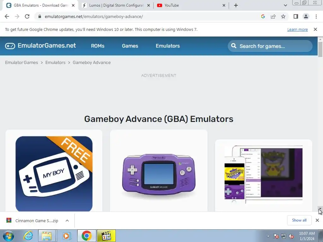323x242 pixels.
Task: Click the scrollbar down arrow
Action: coord(320,209)
